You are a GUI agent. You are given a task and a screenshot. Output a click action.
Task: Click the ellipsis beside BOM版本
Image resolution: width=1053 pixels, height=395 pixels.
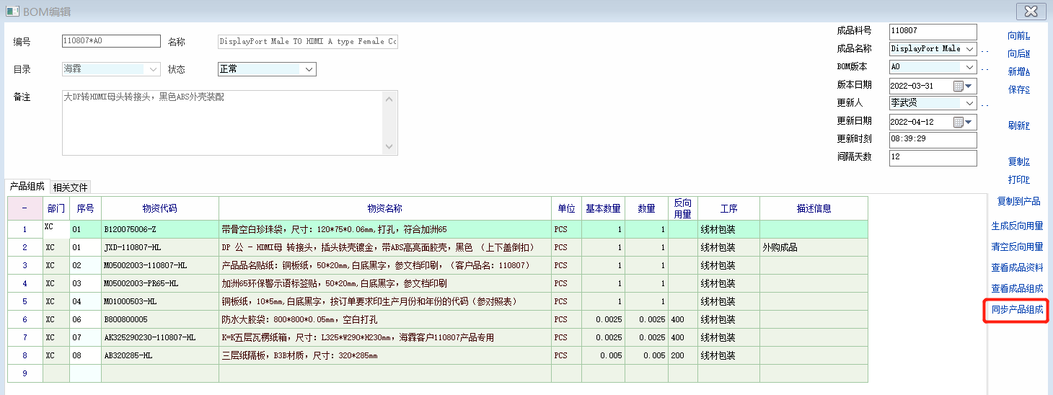[985, 68]
